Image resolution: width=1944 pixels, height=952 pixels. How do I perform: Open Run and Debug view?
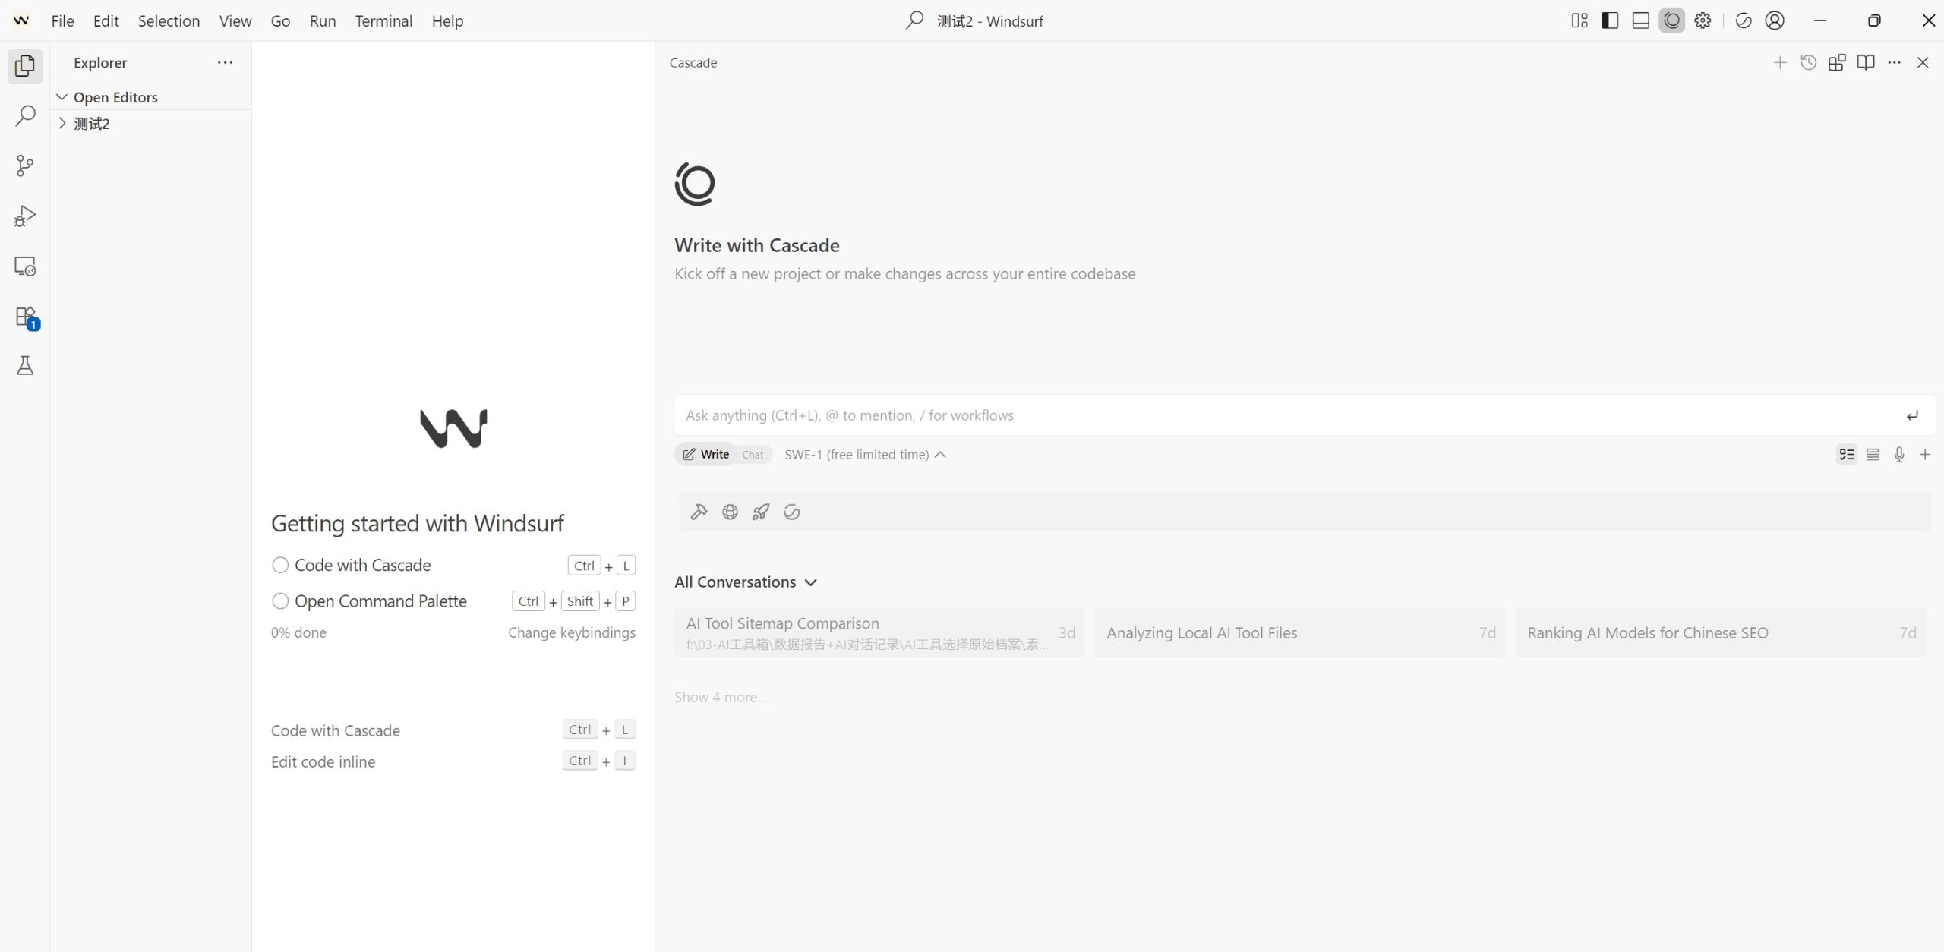[25, 216]
